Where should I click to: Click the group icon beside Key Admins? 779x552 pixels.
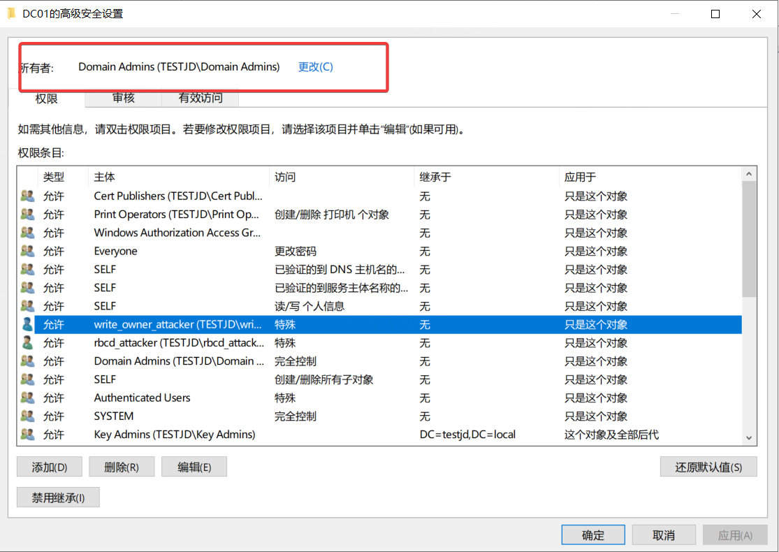click(x=27, y=434)
